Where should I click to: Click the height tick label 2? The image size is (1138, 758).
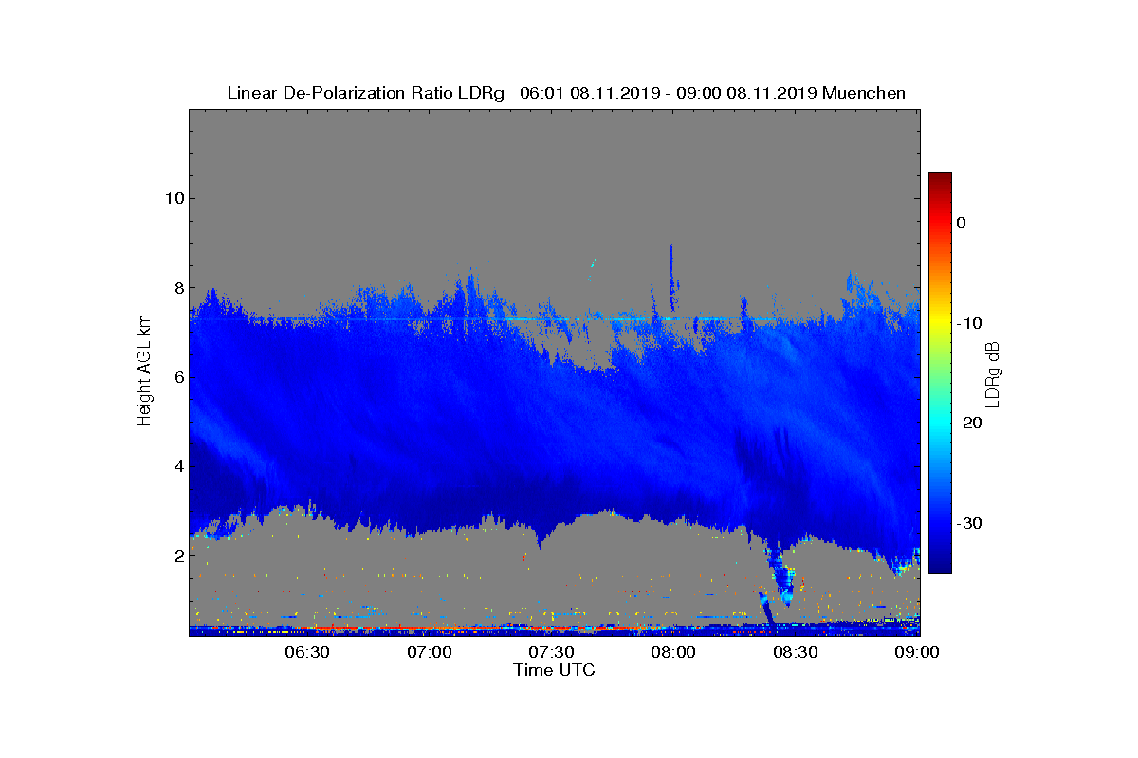point(178,556)
